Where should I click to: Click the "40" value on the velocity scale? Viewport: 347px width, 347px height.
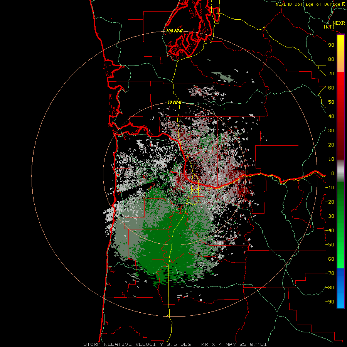point(331,116)
